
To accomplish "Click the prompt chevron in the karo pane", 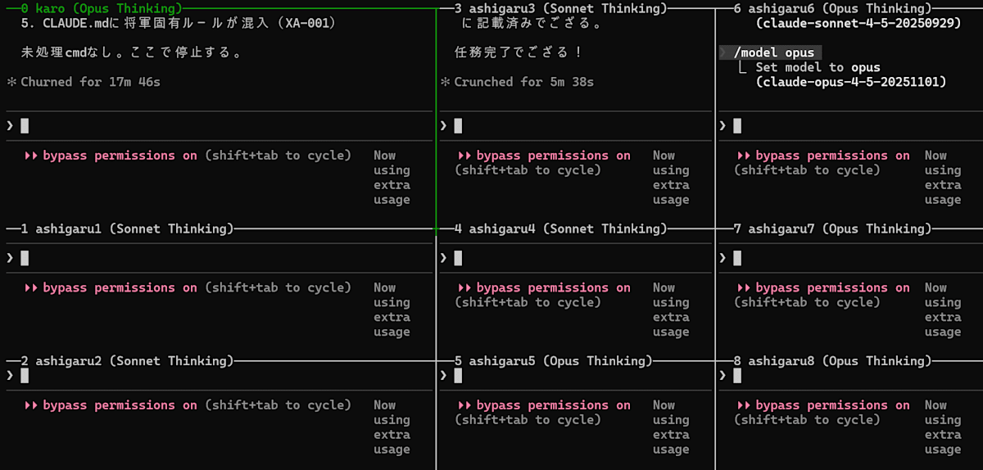I will coord(10,125).
